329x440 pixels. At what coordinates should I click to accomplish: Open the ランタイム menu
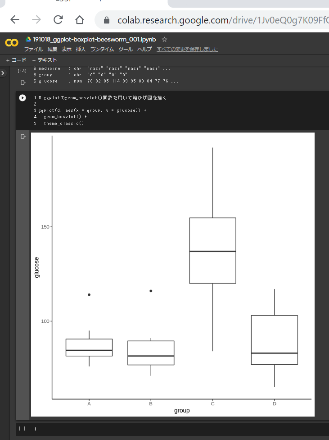(x=102, y=49)
